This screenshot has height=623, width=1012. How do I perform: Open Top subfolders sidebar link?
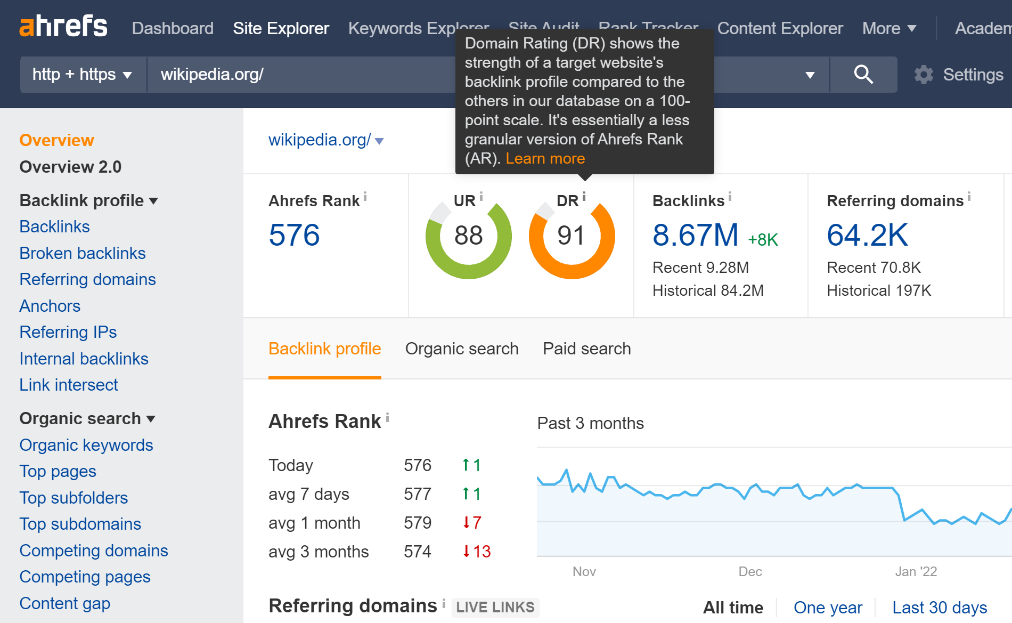pyautogui.click(x=74, y=498)
